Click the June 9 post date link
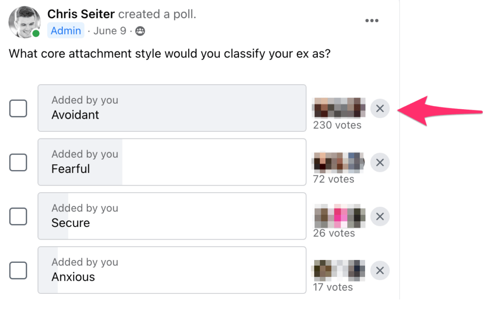Viewport: 483px width, 316px height. point(109,31)
